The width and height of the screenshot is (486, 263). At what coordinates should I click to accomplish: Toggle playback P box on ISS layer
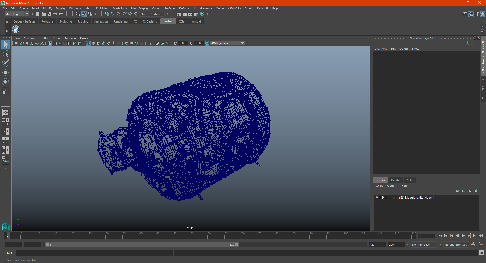click(383, 198)
